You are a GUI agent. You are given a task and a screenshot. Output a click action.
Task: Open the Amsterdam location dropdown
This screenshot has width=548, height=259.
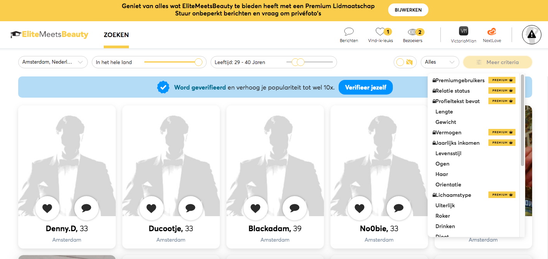pyautogui.click(x=53, y=62)
